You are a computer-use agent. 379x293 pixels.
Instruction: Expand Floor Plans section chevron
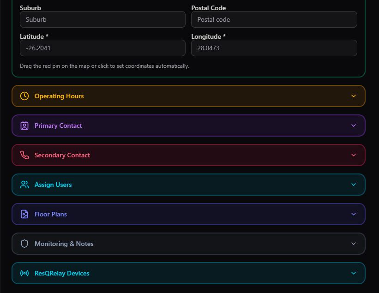tap(353, 214)
